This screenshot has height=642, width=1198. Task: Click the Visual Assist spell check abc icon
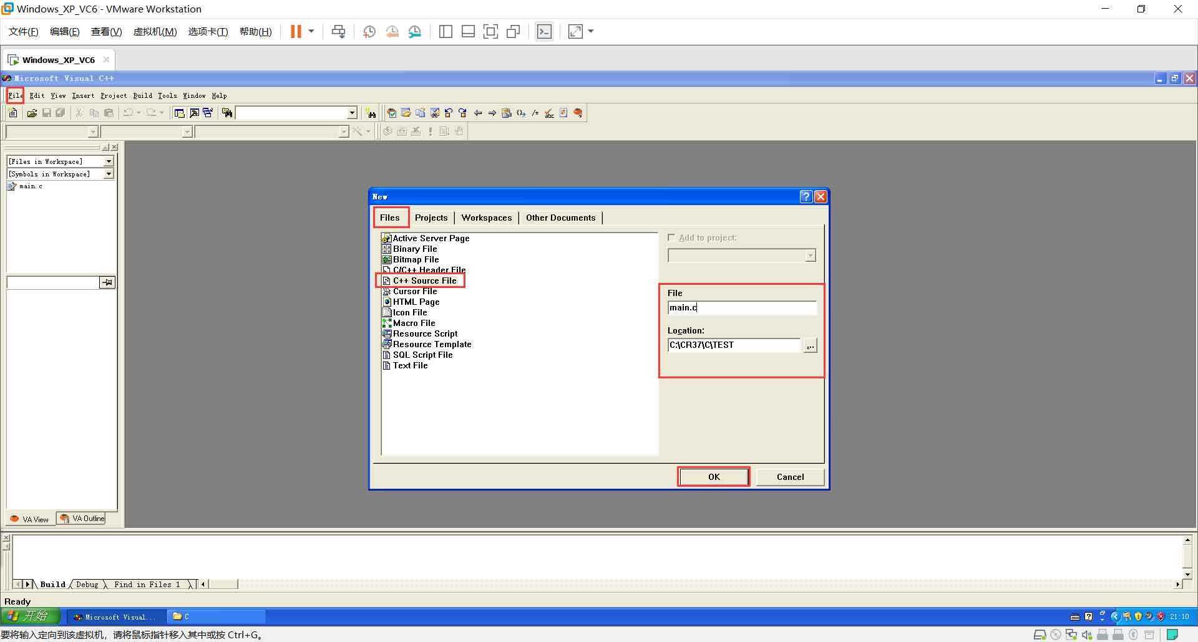coord(549,113)
